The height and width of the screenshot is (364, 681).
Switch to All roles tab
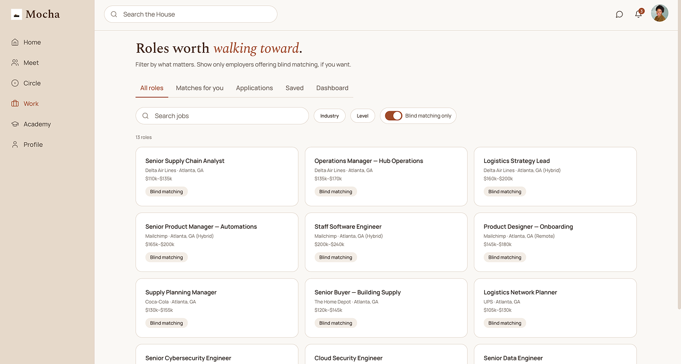pos(152,88)
